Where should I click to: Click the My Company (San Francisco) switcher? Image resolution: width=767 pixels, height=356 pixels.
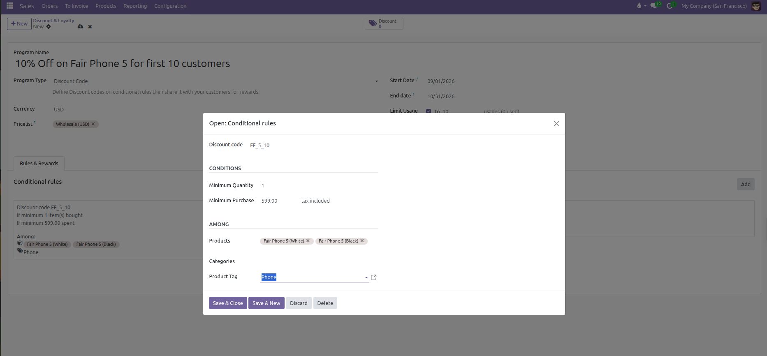(x=714, y=6)
